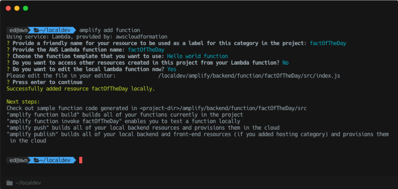Click the "<project-dir>/amplify/backend/function/factOfTheDay/src" path
The image size is (398, 189).
pyautogui.click(x=223, y=108)
